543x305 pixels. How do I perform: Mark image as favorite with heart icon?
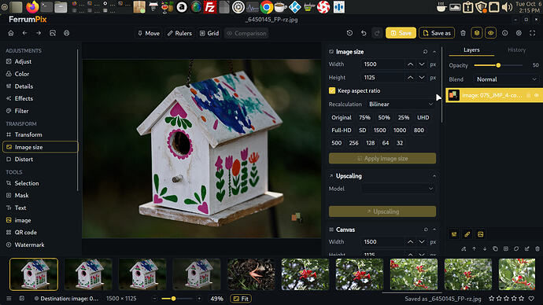click(x=531, y=299)
